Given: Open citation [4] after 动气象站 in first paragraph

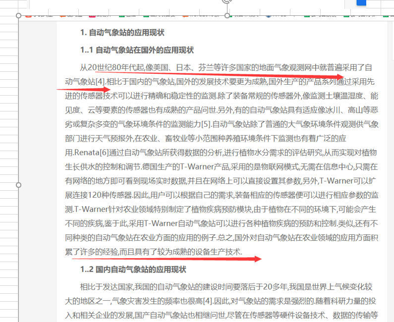Looking at the screenshot, I should point(101,81).
